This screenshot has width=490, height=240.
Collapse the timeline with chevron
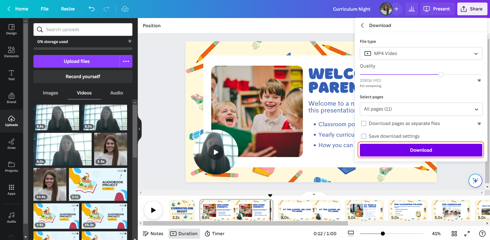point(314,194)
